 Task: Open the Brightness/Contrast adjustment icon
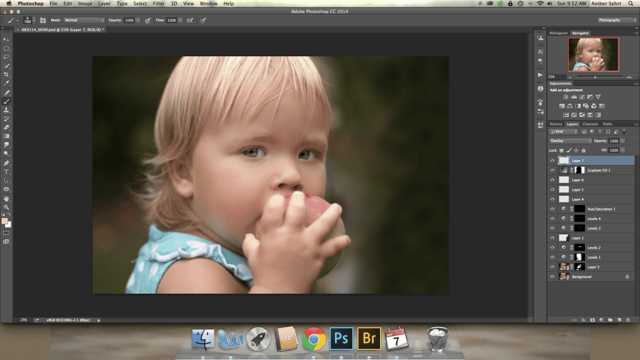566,97
